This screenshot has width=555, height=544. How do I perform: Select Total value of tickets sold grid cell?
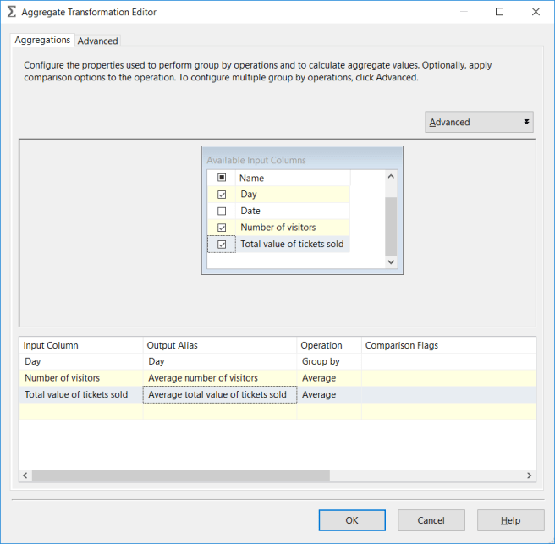(81, 394)
